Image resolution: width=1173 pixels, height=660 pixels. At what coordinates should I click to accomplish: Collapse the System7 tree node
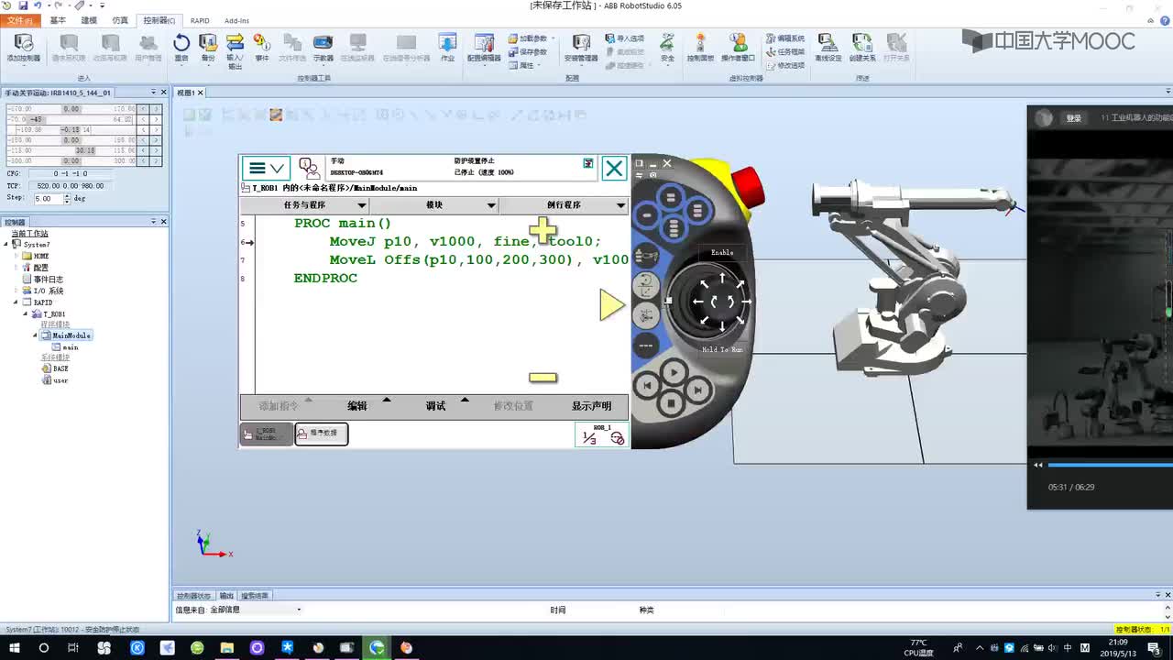(x=7, y=245)
